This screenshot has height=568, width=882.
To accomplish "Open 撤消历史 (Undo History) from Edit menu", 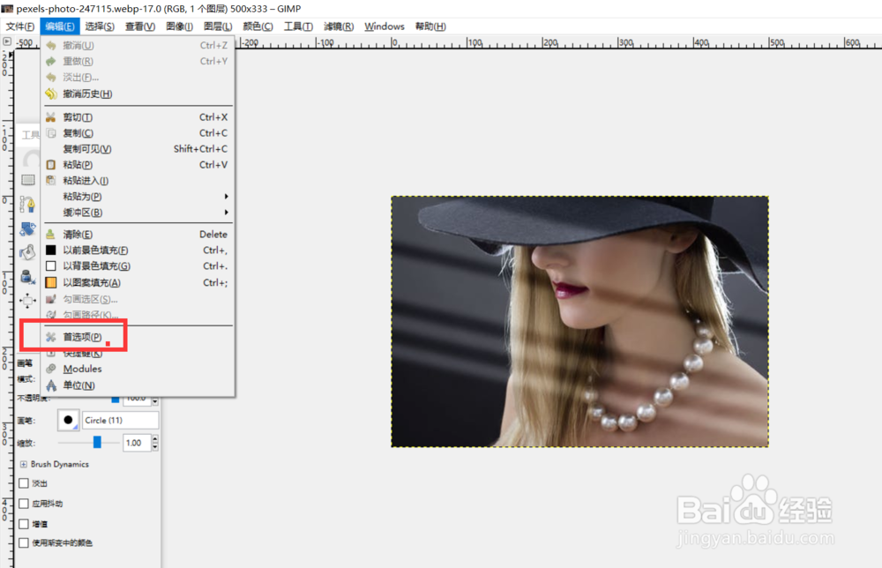I will pos(138,93).
